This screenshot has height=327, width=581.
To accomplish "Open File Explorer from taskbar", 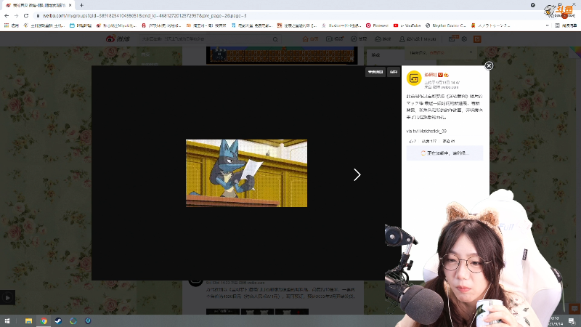I will [28, 320].
